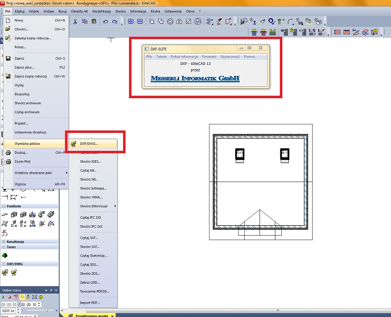The height and width of the screenshot is (317, 391).
Task: Toggle the sun light button
Action: point(22,297)
